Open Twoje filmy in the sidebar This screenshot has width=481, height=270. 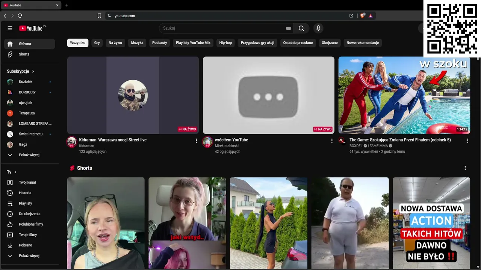coord(30,235)
